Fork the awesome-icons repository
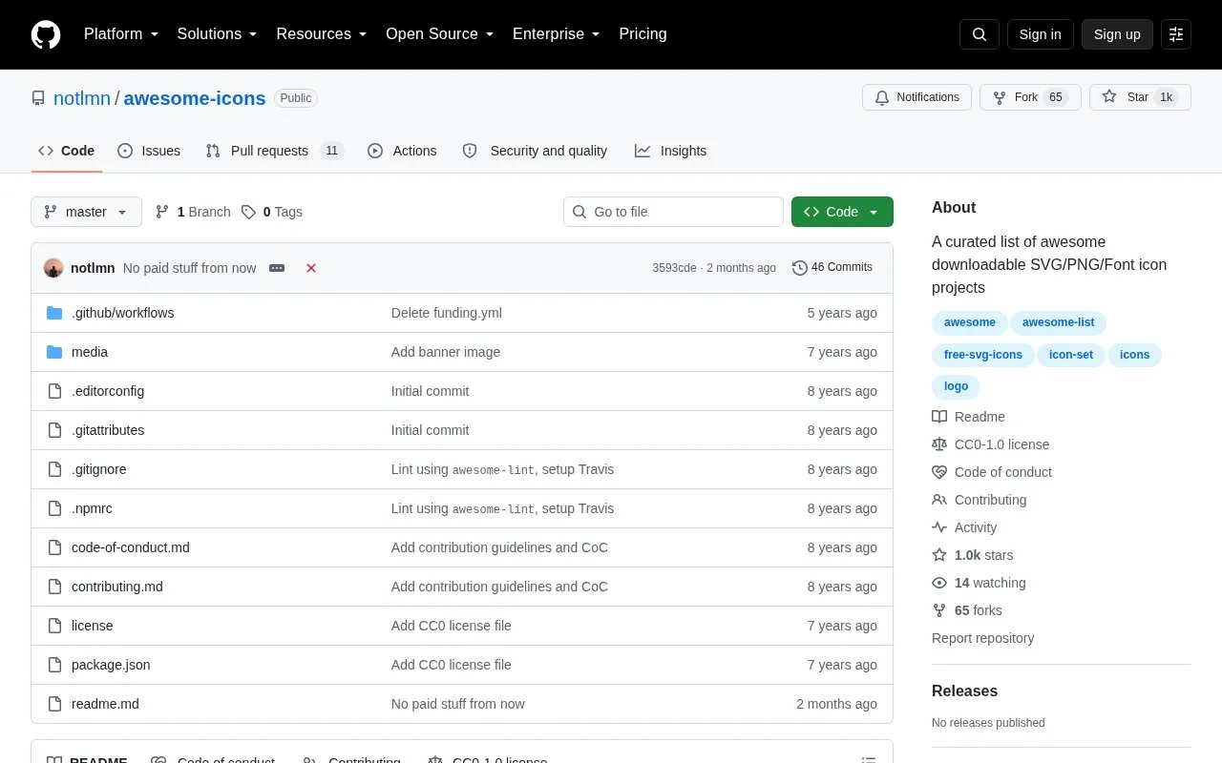1222x763 pixels. 1030,97
